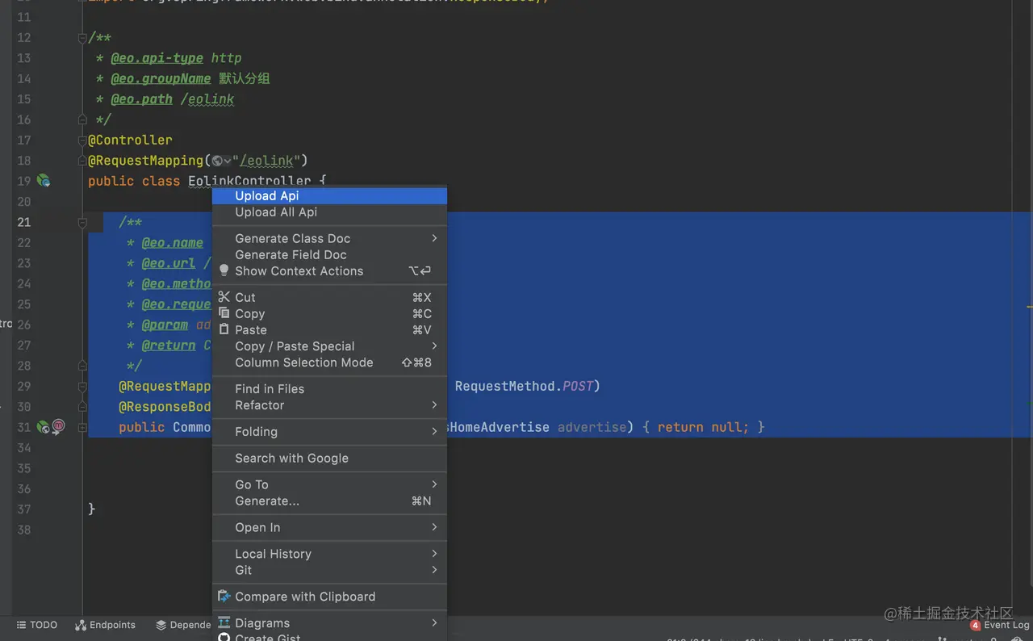Open the Event Log with 4 notifications
This screenshot has width=1033, height=641.
(1000, 625)
